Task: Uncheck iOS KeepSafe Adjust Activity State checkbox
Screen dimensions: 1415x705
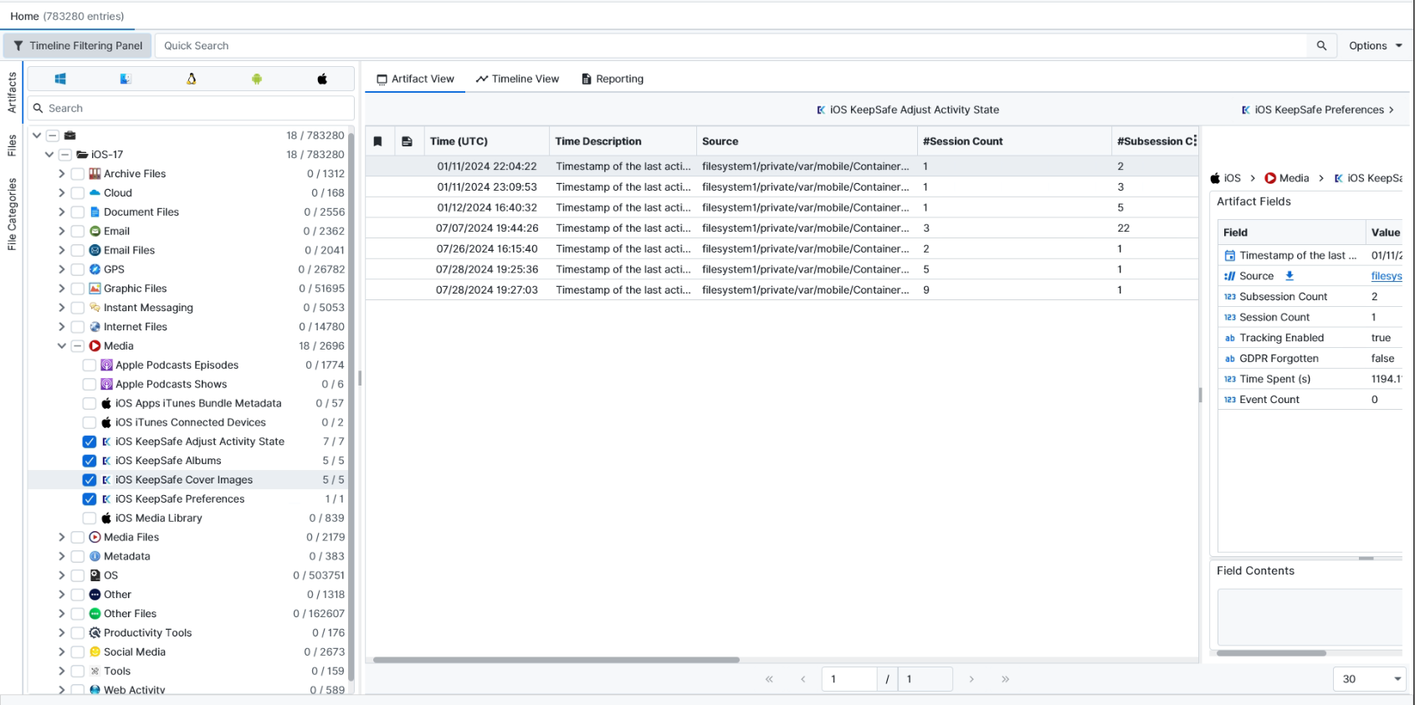Action: pos(90,442)
